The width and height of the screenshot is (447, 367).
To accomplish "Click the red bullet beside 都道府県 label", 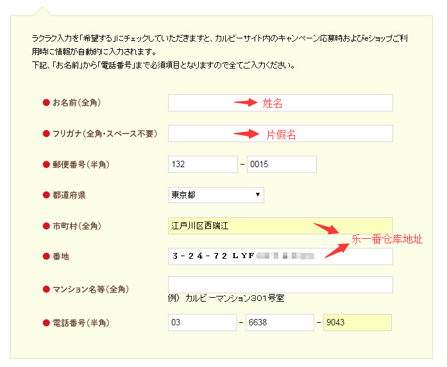I will click(46, 195).
